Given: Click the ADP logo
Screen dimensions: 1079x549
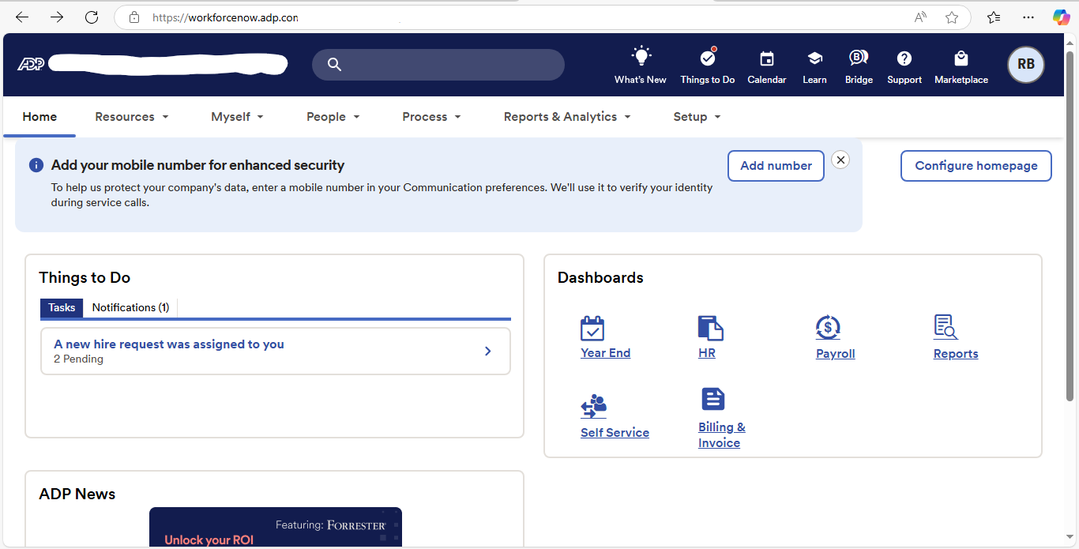Looking at the screenshot, I should [31, 64].
